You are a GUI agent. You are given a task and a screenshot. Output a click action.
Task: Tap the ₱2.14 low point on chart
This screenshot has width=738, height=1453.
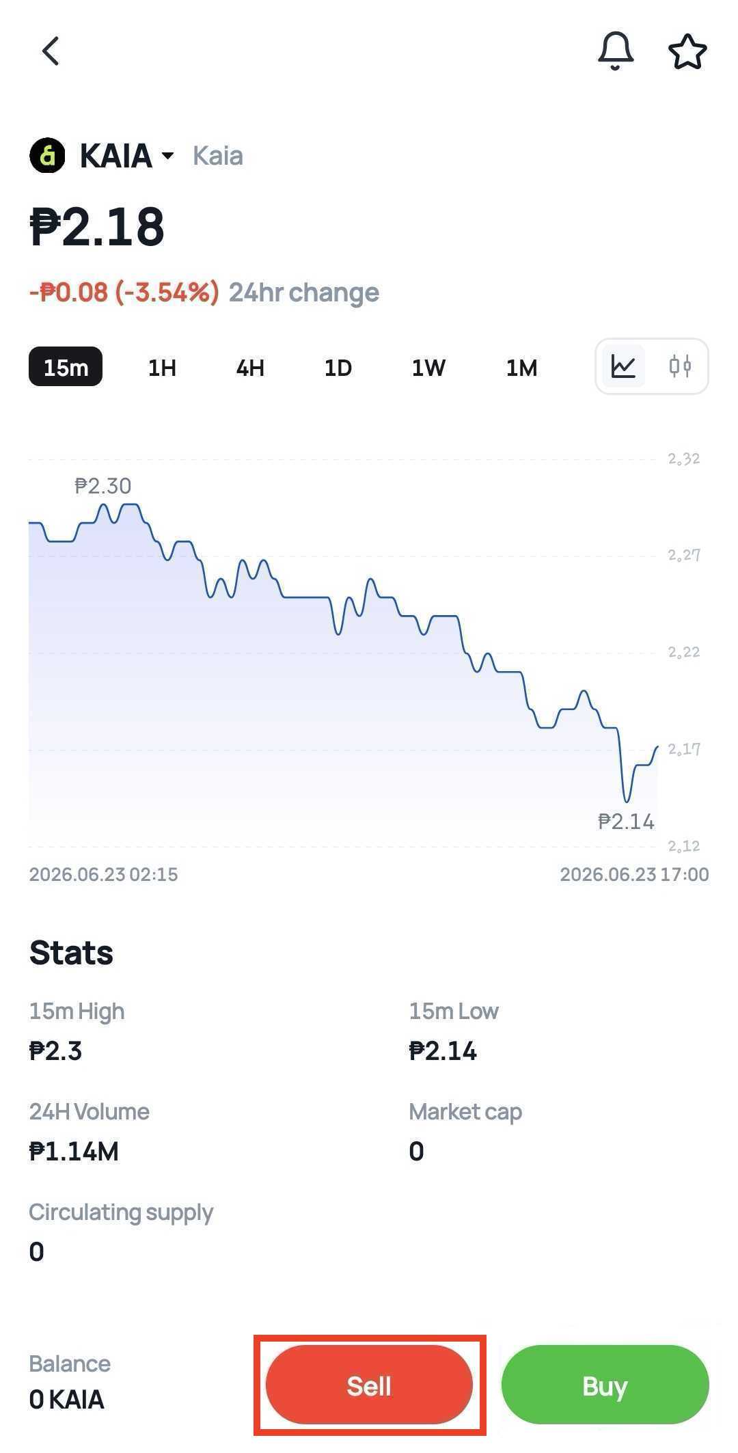626,821
